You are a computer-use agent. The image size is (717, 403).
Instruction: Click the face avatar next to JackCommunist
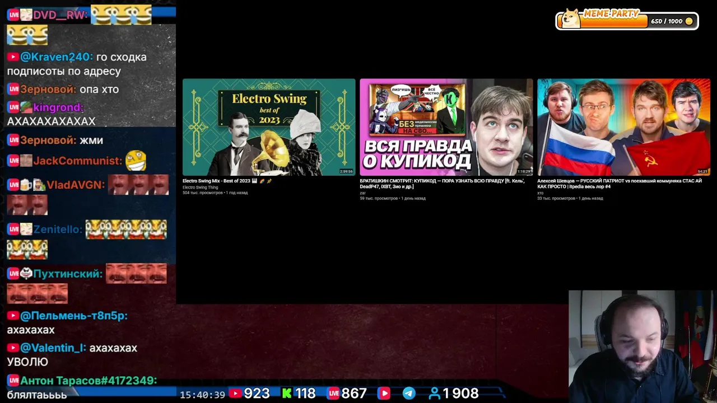(x=26, y=161)
